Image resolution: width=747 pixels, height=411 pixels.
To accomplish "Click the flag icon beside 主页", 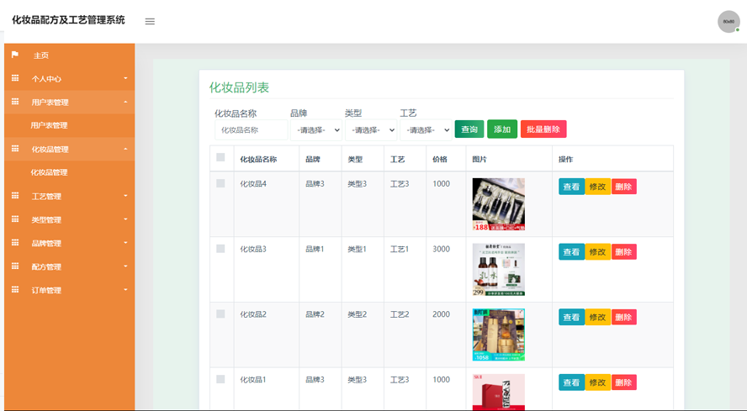I will click(15, 55).
